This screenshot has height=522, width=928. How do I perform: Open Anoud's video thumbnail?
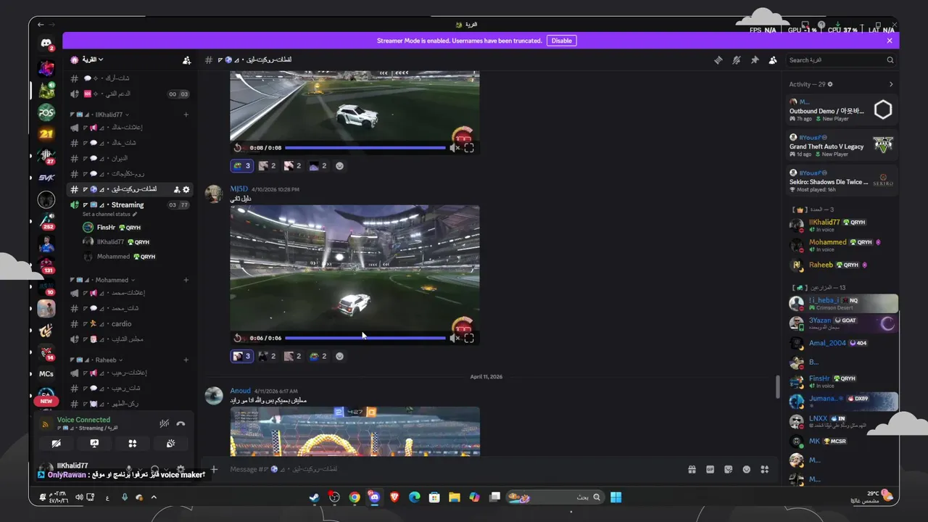(355, 431)
